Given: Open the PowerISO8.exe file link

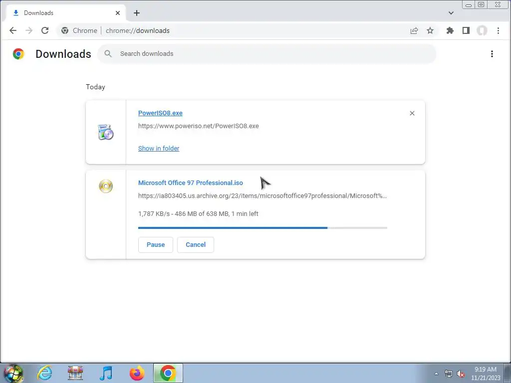Looking at the screenshot, I should coord(160,113).
